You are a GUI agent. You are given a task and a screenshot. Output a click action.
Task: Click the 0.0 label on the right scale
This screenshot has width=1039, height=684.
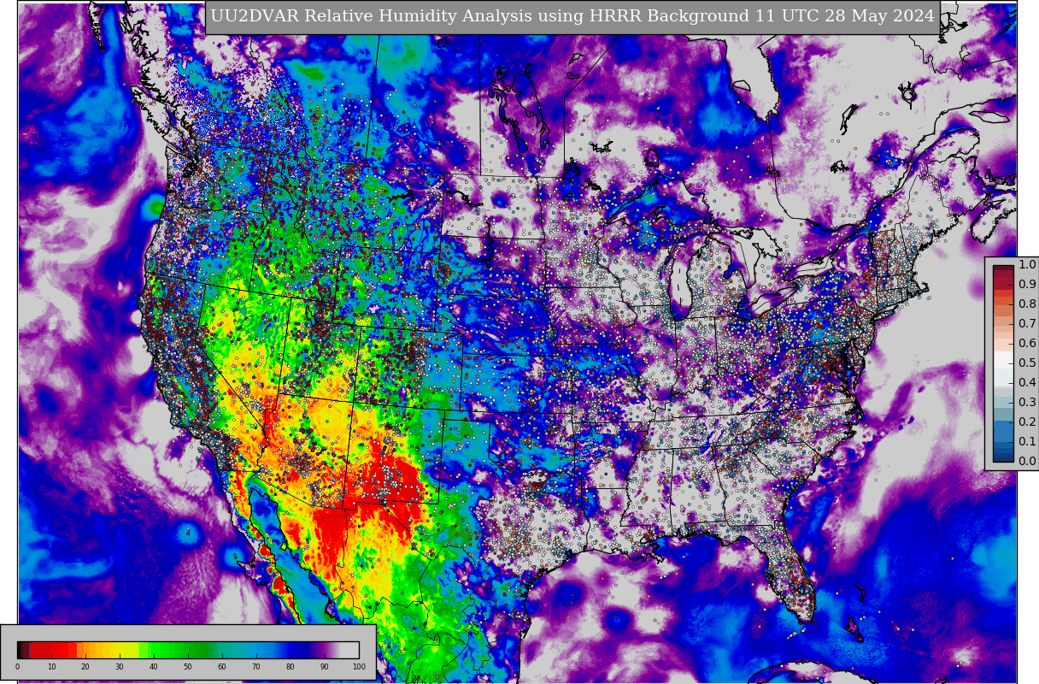pyautogui.click(x=1027, y=461)
